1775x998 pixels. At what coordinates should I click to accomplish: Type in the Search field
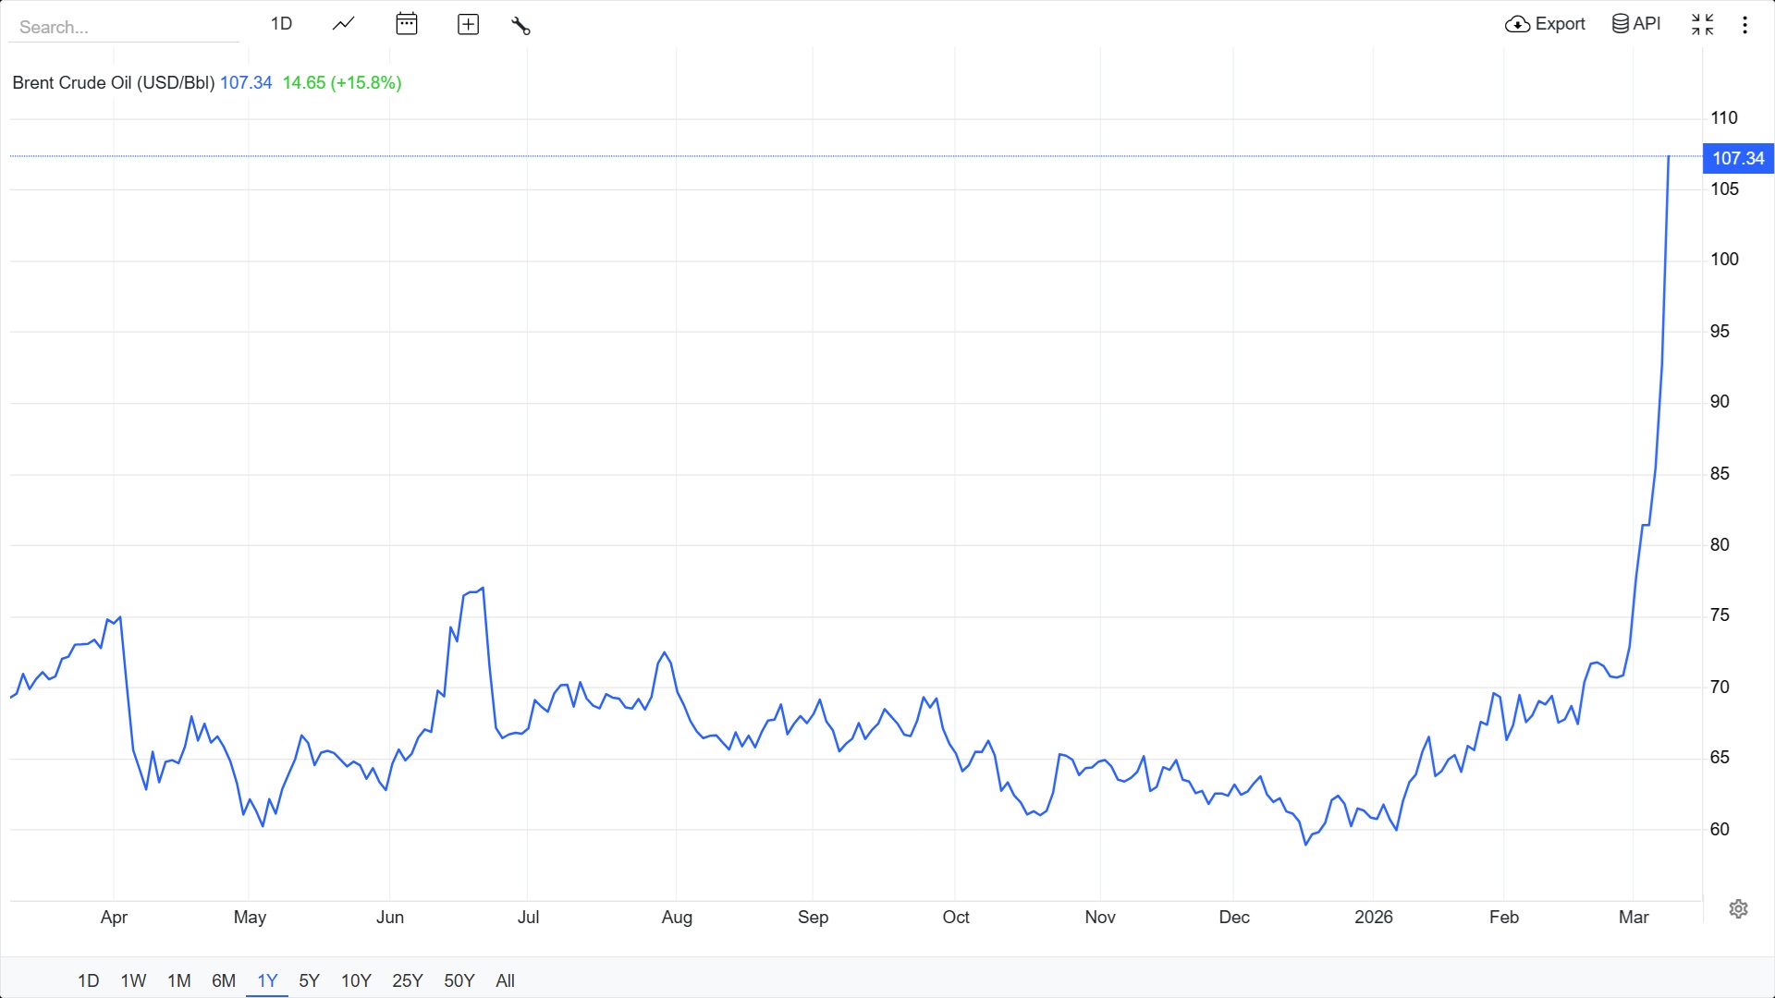click(123, 27)
